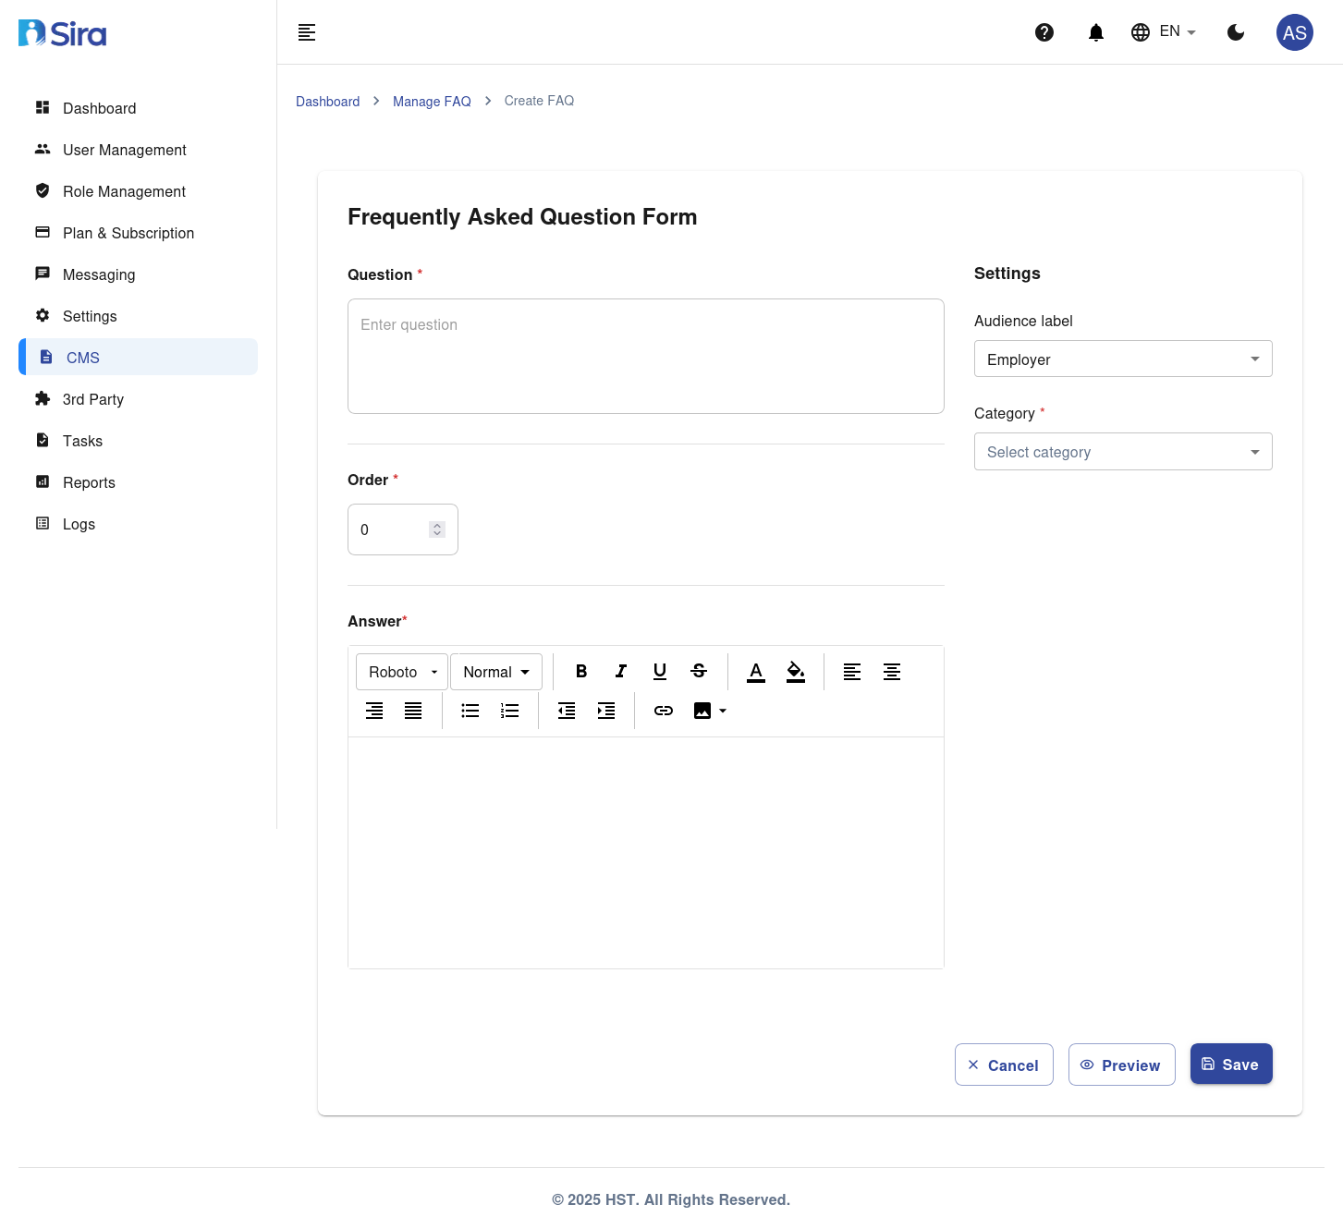Open the Roboto font family dropdown

coord(400,672)
